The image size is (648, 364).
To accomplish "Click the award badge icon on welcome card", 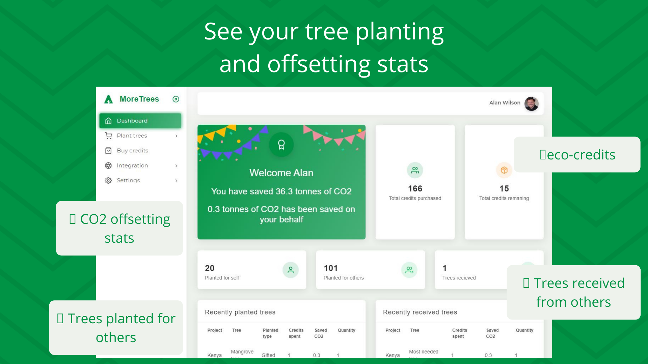I will pos(281,145).
